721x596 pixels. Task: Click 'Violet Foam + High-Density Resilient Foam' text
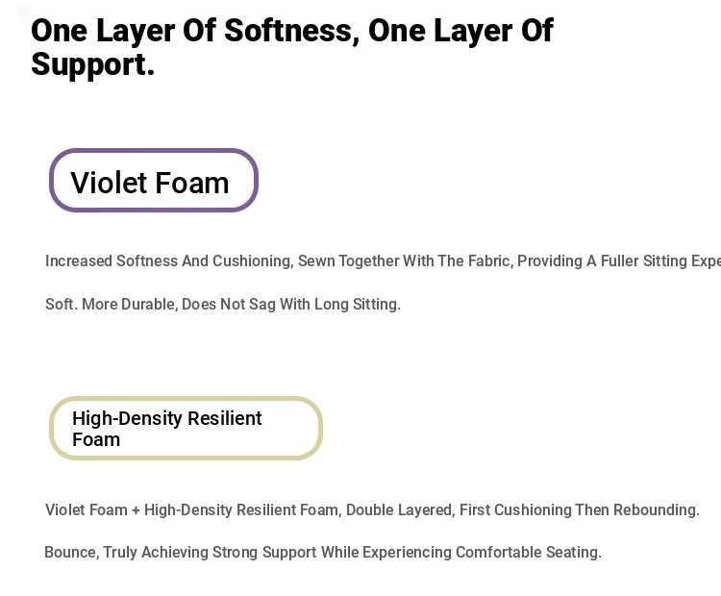click(192, 510)
